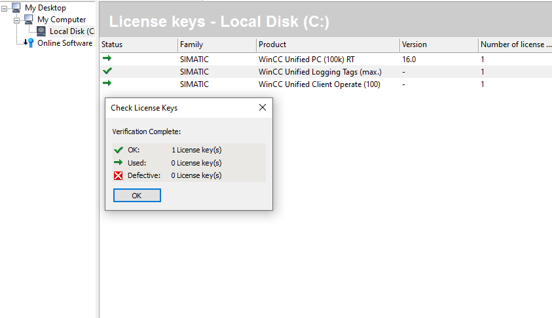Sort by the Status column header
Image resolution: width=552 pixels, height=318 pixels.
[x=138, y=44]
